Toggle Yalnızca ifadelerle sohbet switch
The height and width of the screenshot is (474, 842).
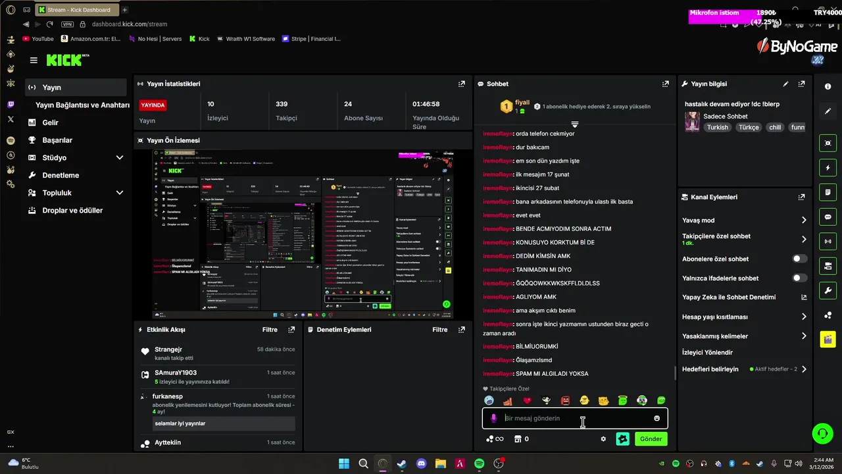pyautogui.click(x=800, y=278)
